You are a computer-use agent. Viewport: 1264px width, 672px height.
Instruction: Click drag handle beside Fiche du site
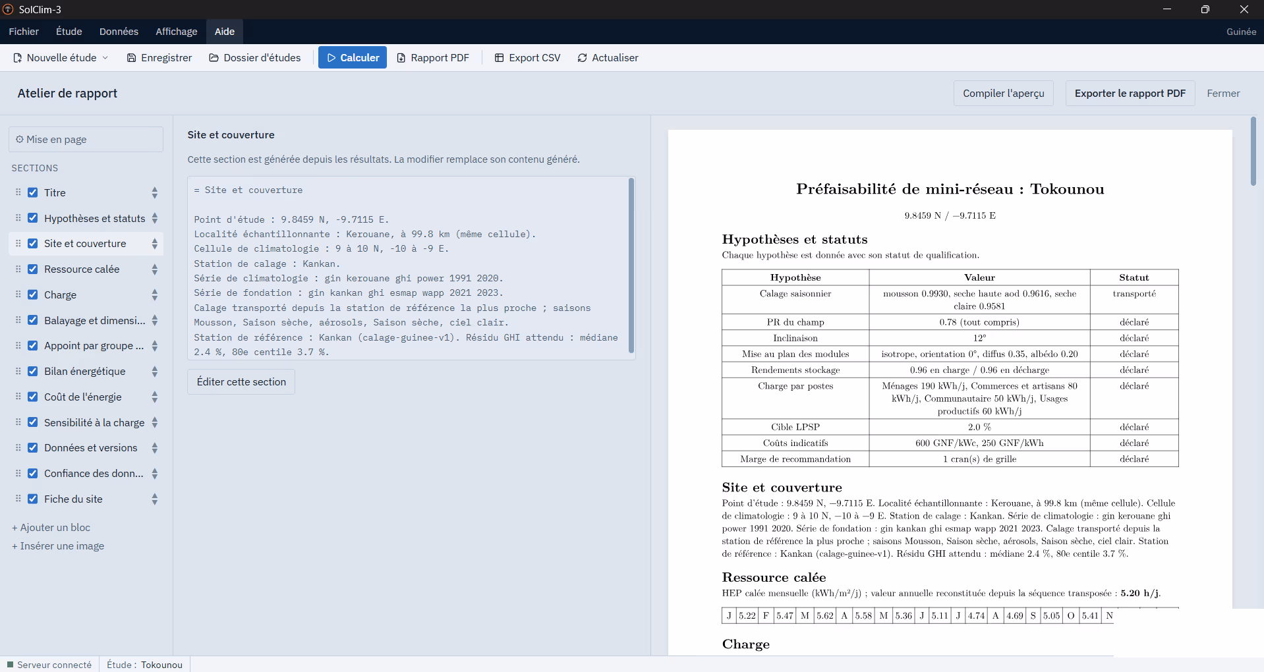(x=18, y=499)
